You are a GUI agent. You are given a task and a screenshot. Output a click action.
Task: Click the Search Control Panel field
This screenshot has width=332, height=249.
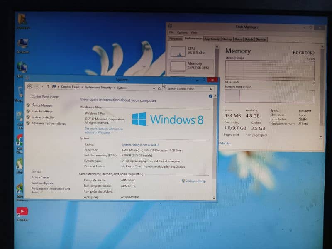[187, 89]
